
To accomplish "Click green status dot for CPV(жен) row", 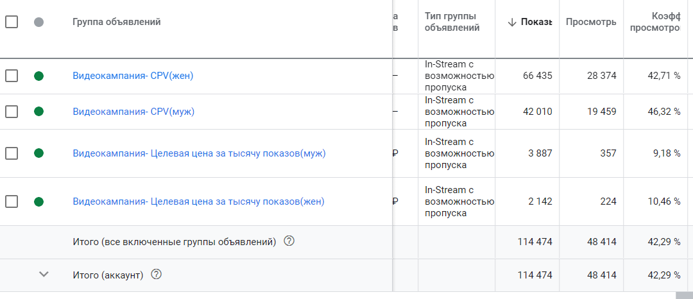I will [38, 76].
